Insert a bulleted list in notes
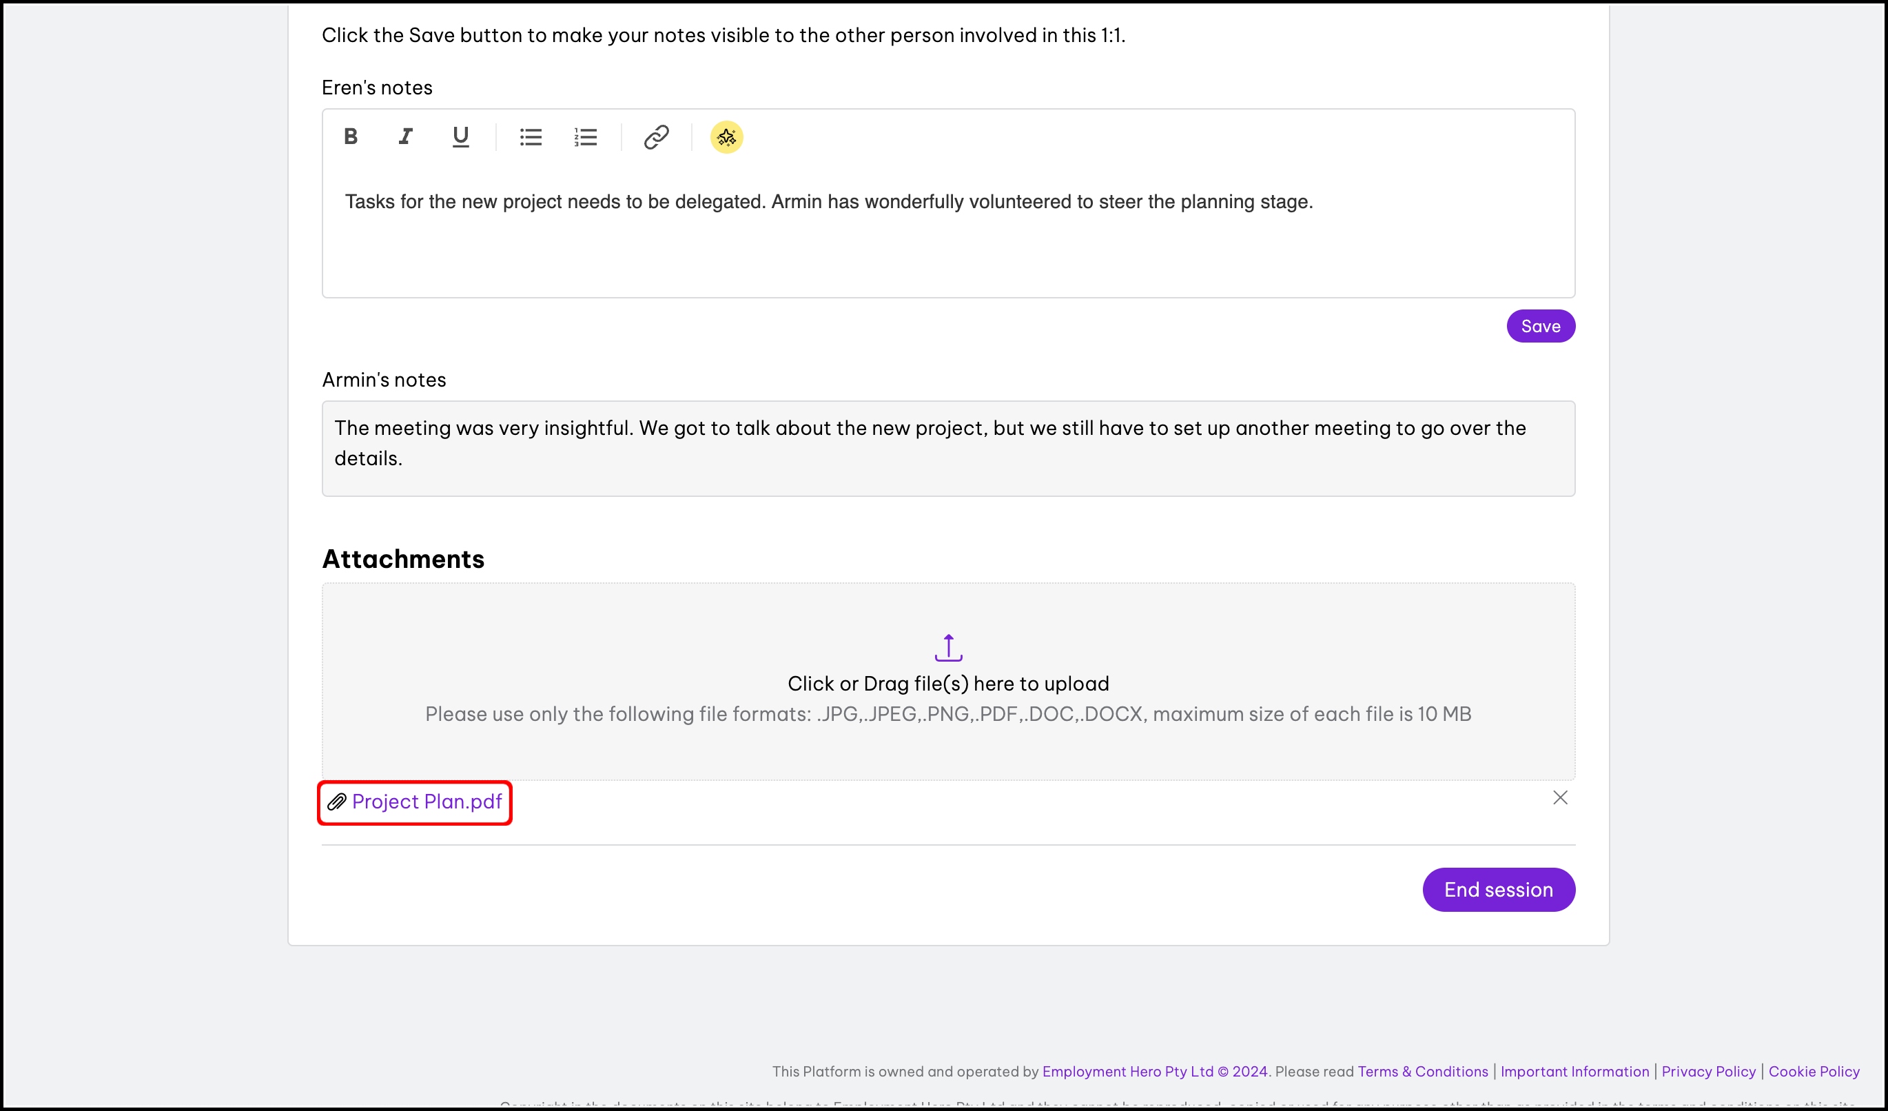This screenshot has width=1888, height=1111. 531,137
